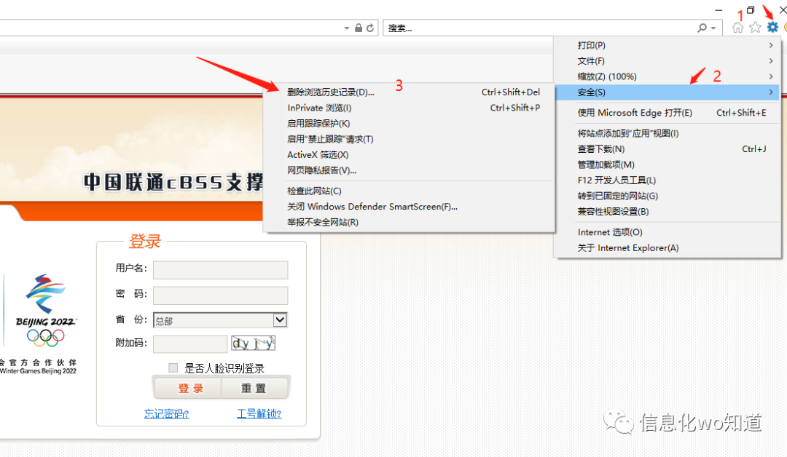
Task: Click the 登录 login button
Action: [x=187, y=389]
